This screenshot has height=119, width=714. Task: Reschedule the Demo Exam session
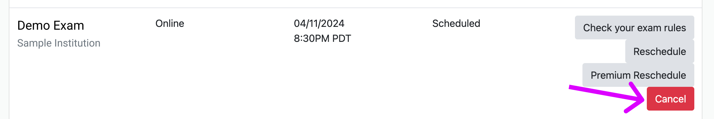pos(660,51)
